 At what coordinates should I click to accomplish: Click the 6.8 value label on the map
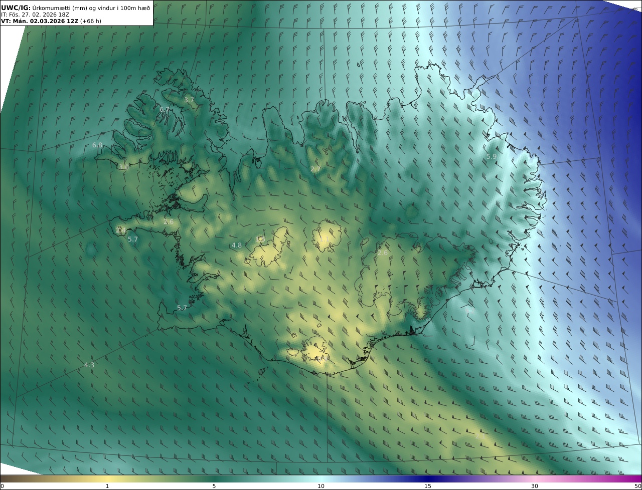(97, 145)
